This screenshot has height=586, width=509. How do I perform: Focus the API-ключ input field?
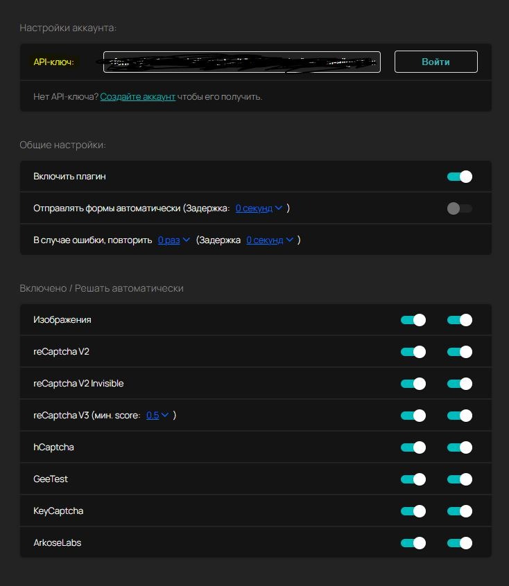242,62
